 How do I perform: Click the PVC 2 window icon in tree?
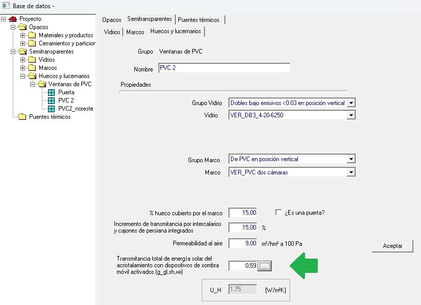pyautogui.click(x=51, y=100)
